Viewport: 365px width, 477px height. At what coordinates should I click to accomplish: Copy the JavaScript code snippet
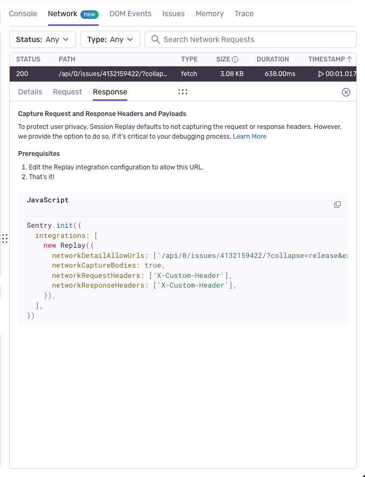338,205
